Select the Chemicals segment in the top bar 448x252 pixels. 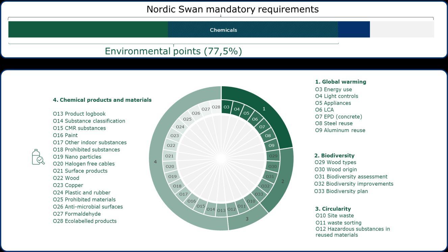(253, 30)
